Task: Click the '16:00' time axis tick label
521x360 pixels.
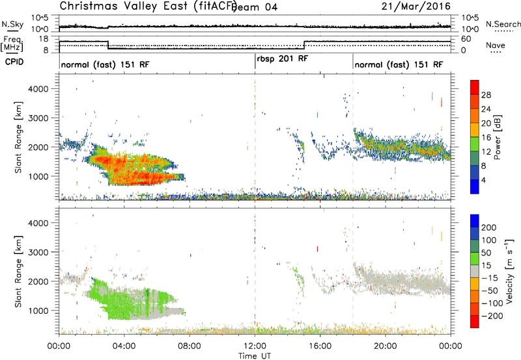Action: click(x=320, y=346)
